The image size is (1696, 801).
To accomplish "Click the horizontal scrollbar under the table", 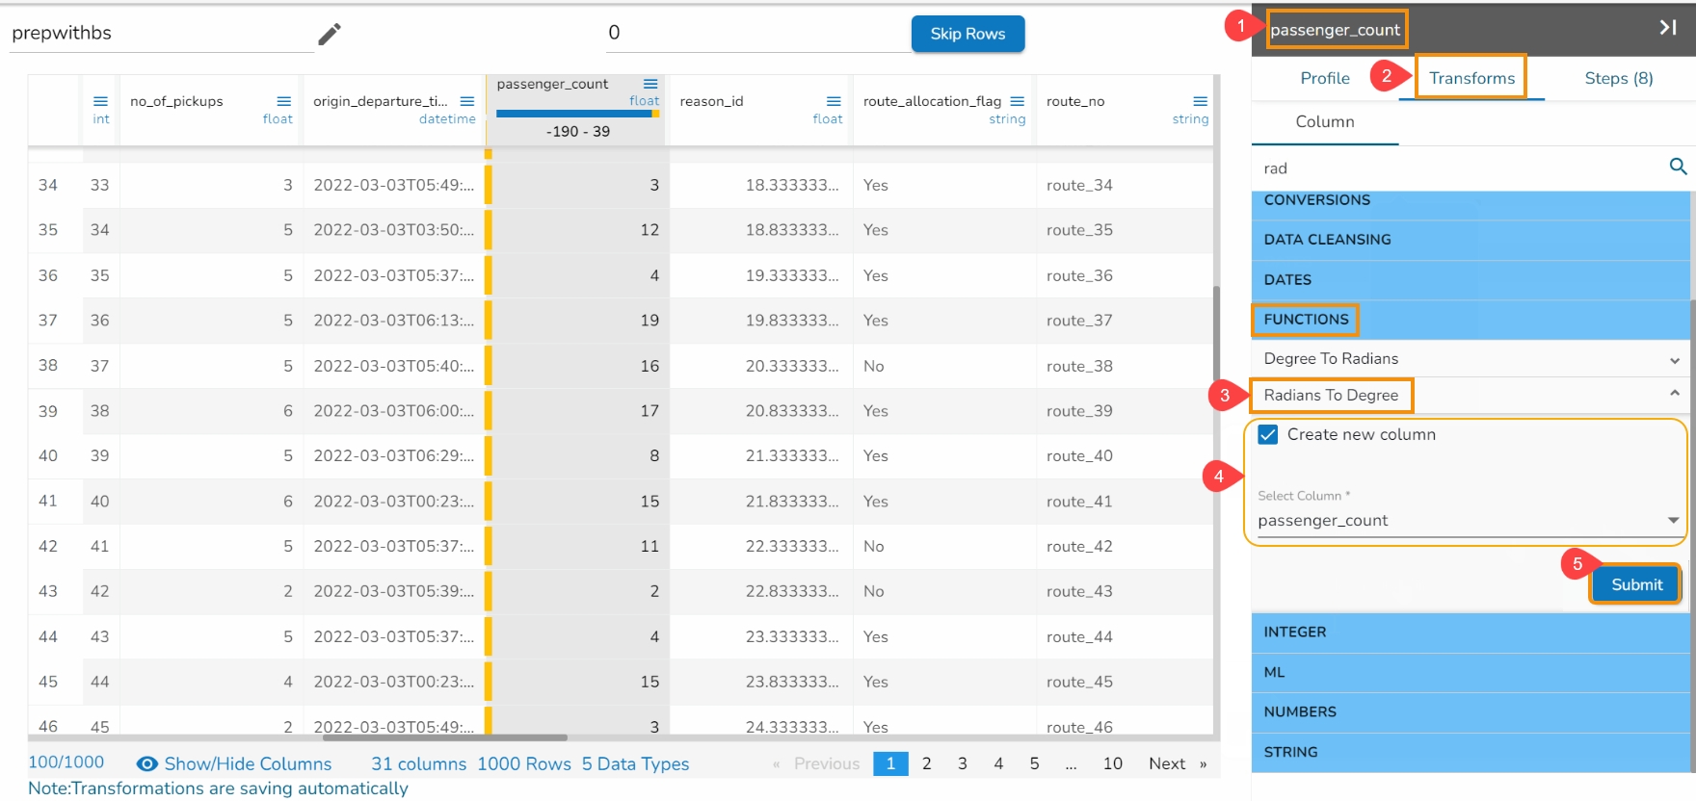I will [x=444, y=738].
